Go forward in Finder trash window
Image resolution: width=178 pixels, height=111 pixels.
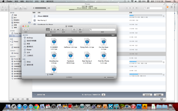[28, 30]
